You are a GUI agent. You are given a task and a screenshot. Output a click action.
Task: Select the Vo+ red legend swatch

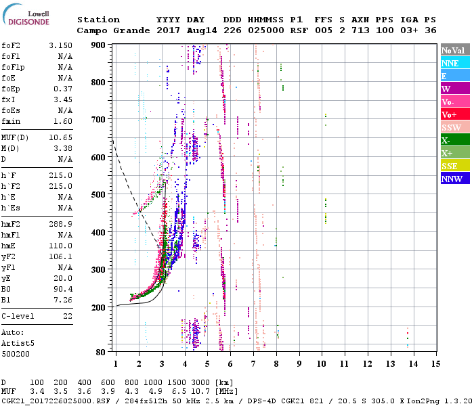click(455, 114)
